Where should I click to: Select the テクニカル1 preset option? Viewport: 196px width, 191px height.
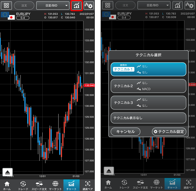click(x=148, y=69)
